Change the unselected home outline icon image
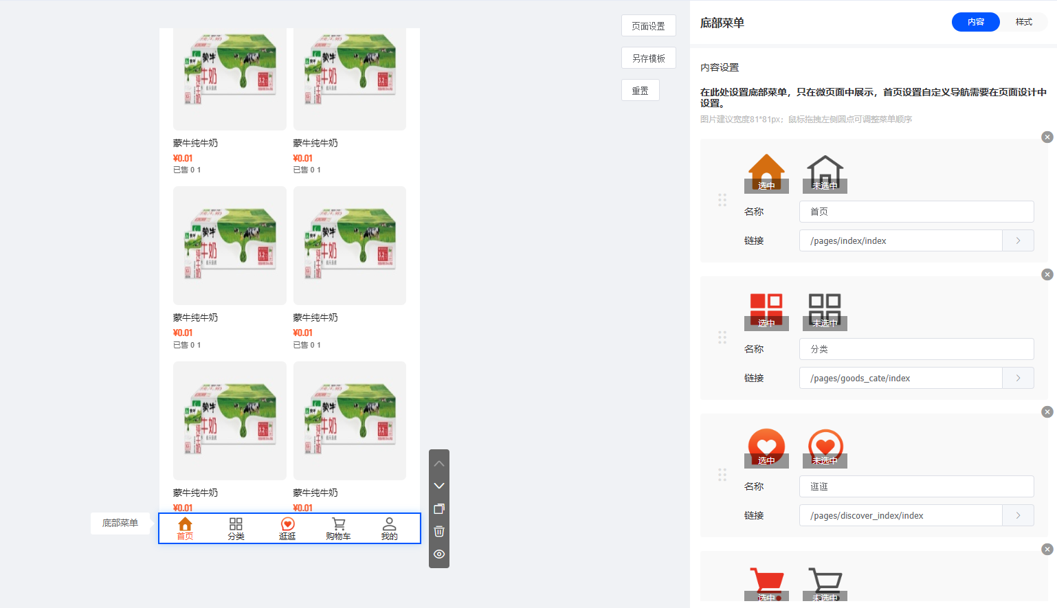Screen dimensions: 1057x608 point(825,173)
